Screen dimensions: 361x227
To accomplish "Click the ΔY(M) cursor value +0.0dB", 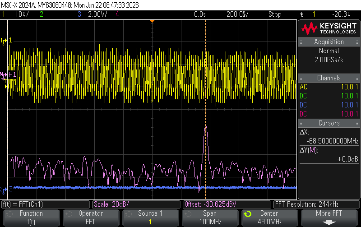I will click(x=347, y=159).
